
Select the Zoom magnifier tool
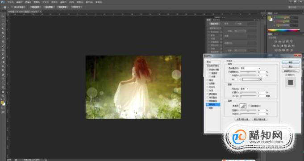[3, 96]
